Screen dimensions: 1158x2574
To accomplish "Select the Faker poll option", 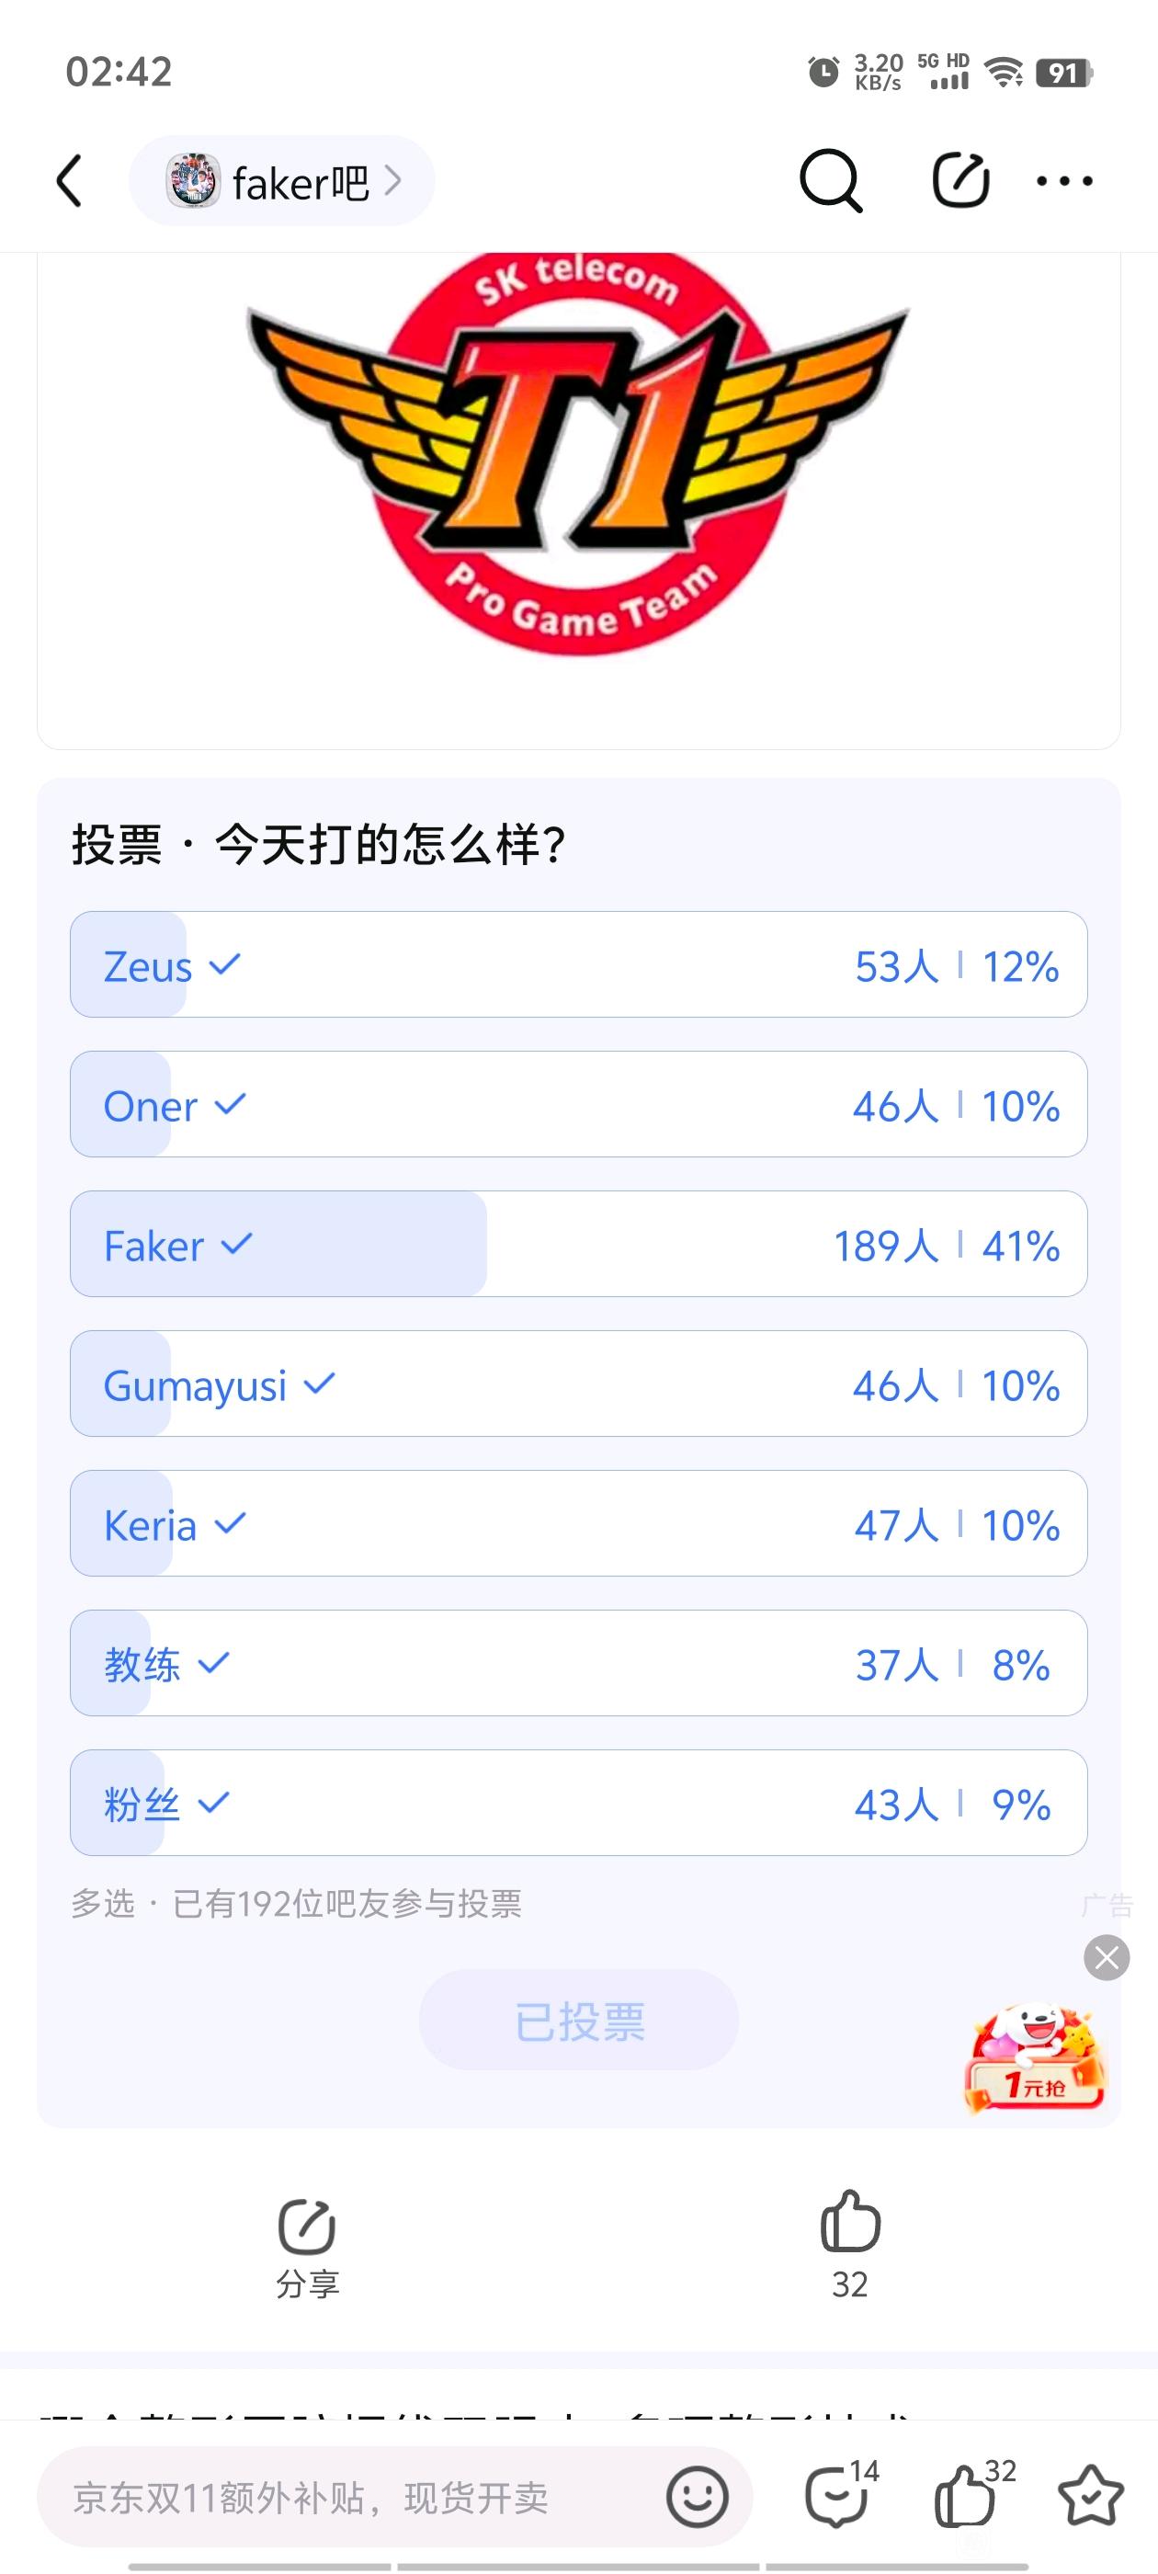I will [578, 1244].
